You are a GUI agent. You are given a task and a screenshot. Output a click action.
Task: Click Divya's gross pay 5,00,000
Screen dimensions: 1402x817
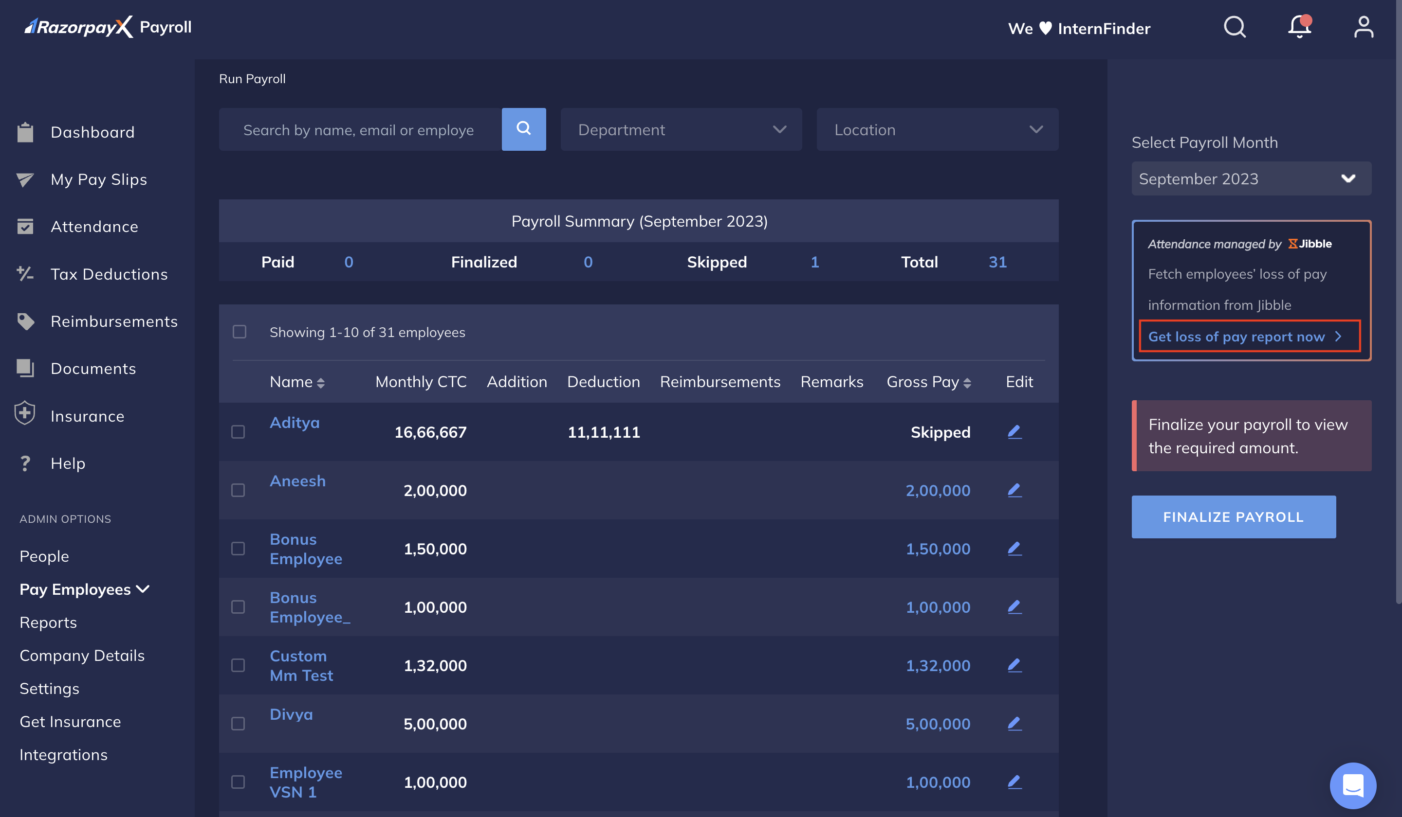coord(938,724)
